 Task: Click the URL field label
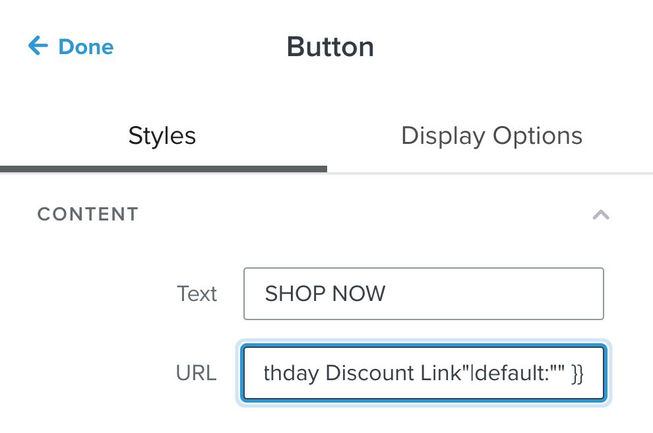pyautogui.click(x=196, y=374)
